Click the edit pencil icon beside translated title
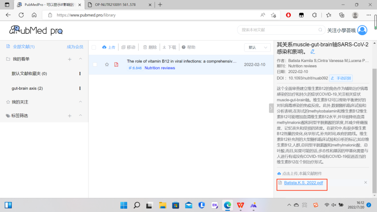 click(x=313, y=52)
